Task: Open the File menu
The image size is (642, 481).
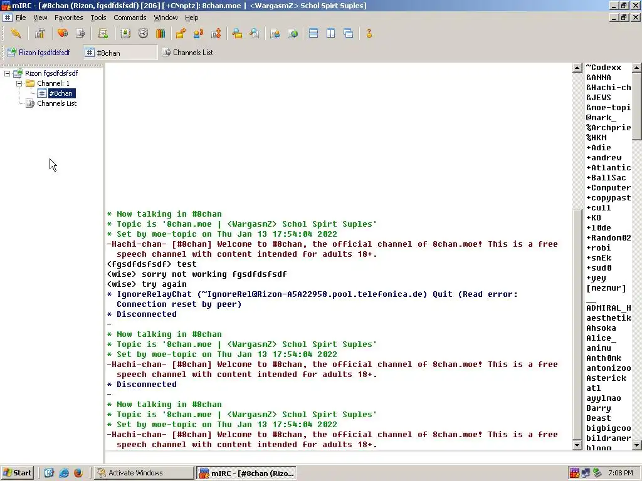Action: tap(21, 18)
